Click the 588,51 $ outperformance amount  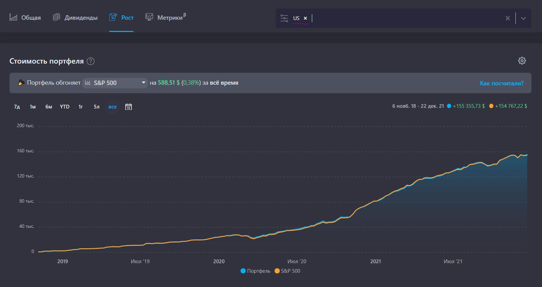(x=169, y=83)
